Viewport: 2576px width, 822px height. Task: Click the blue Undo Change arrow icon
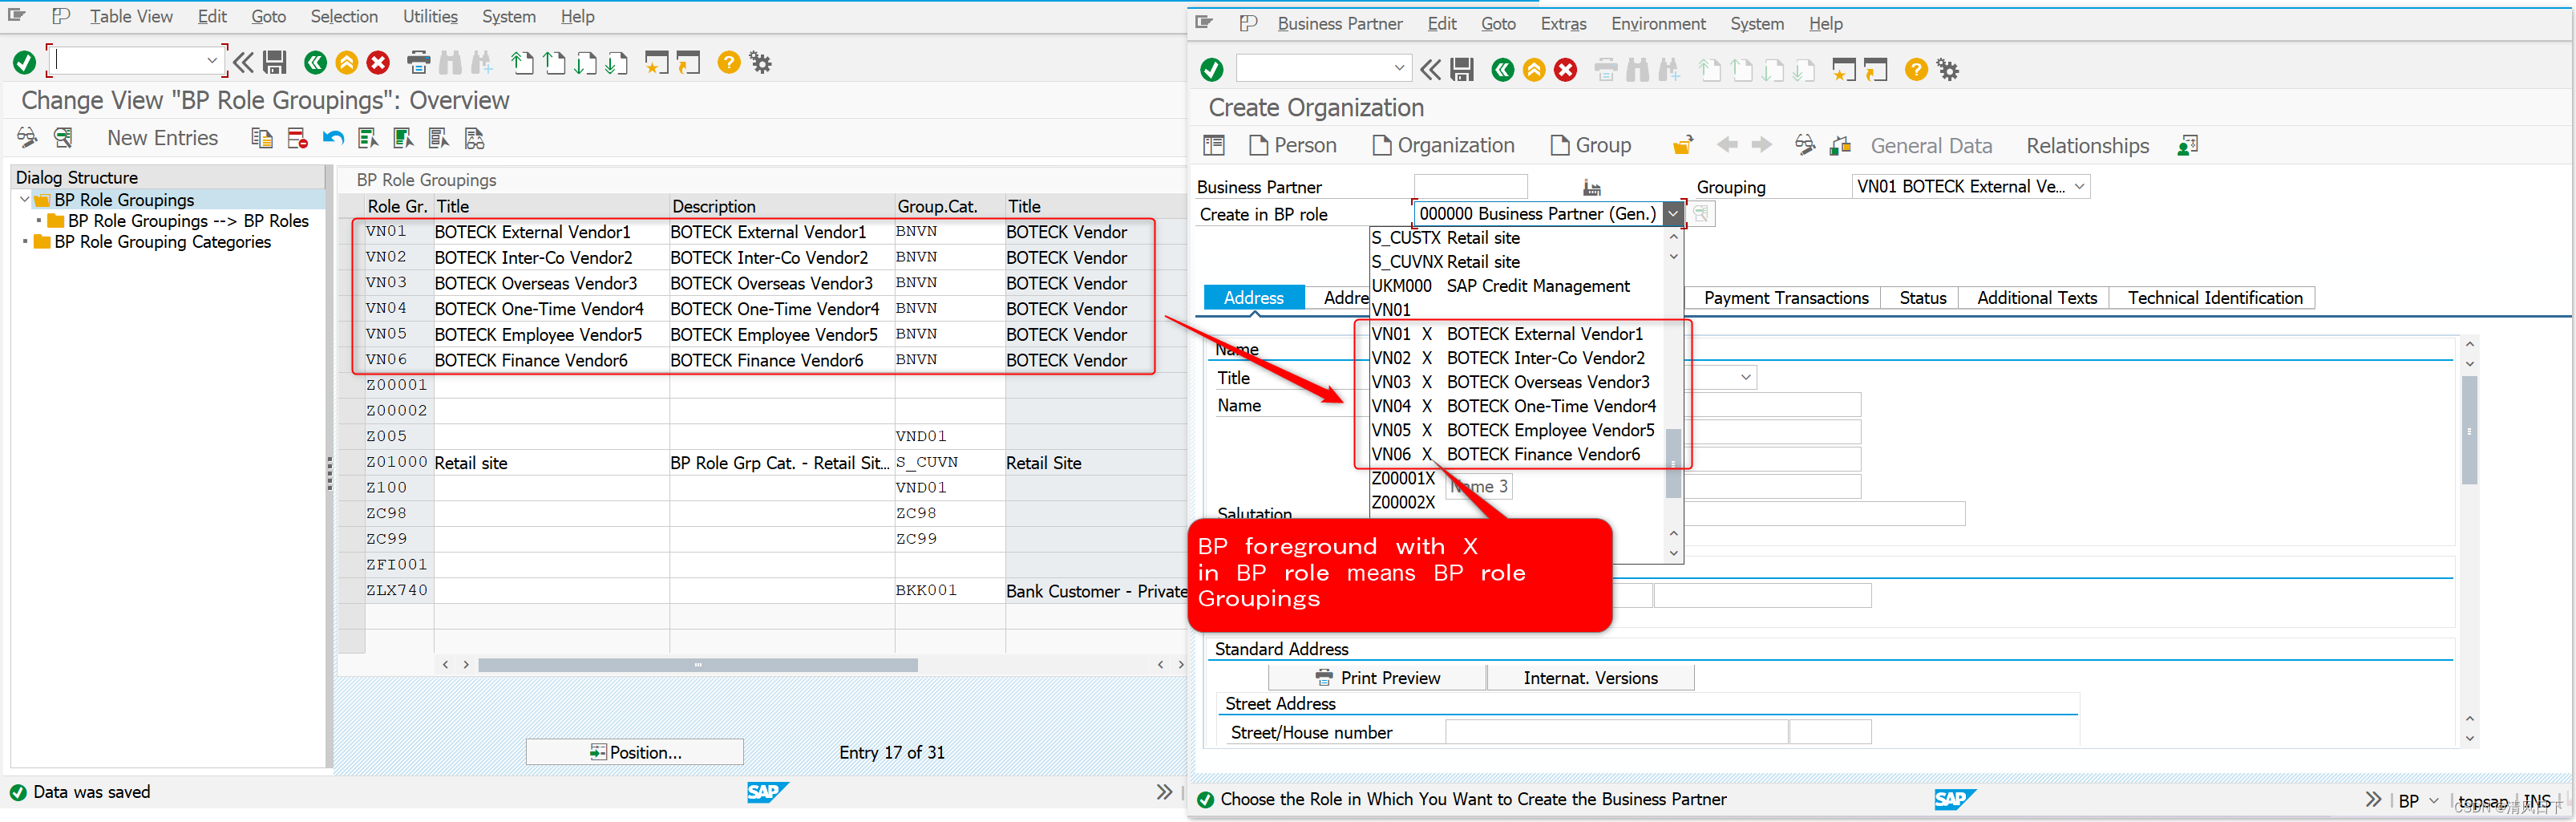(x=333, y=138)
